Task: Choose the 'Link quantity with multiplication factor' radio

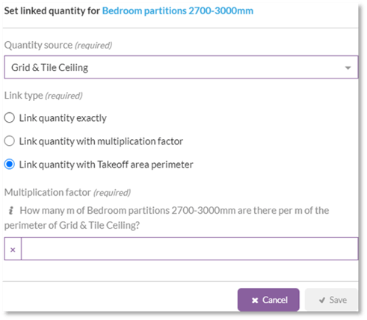Action: (10, 141)
